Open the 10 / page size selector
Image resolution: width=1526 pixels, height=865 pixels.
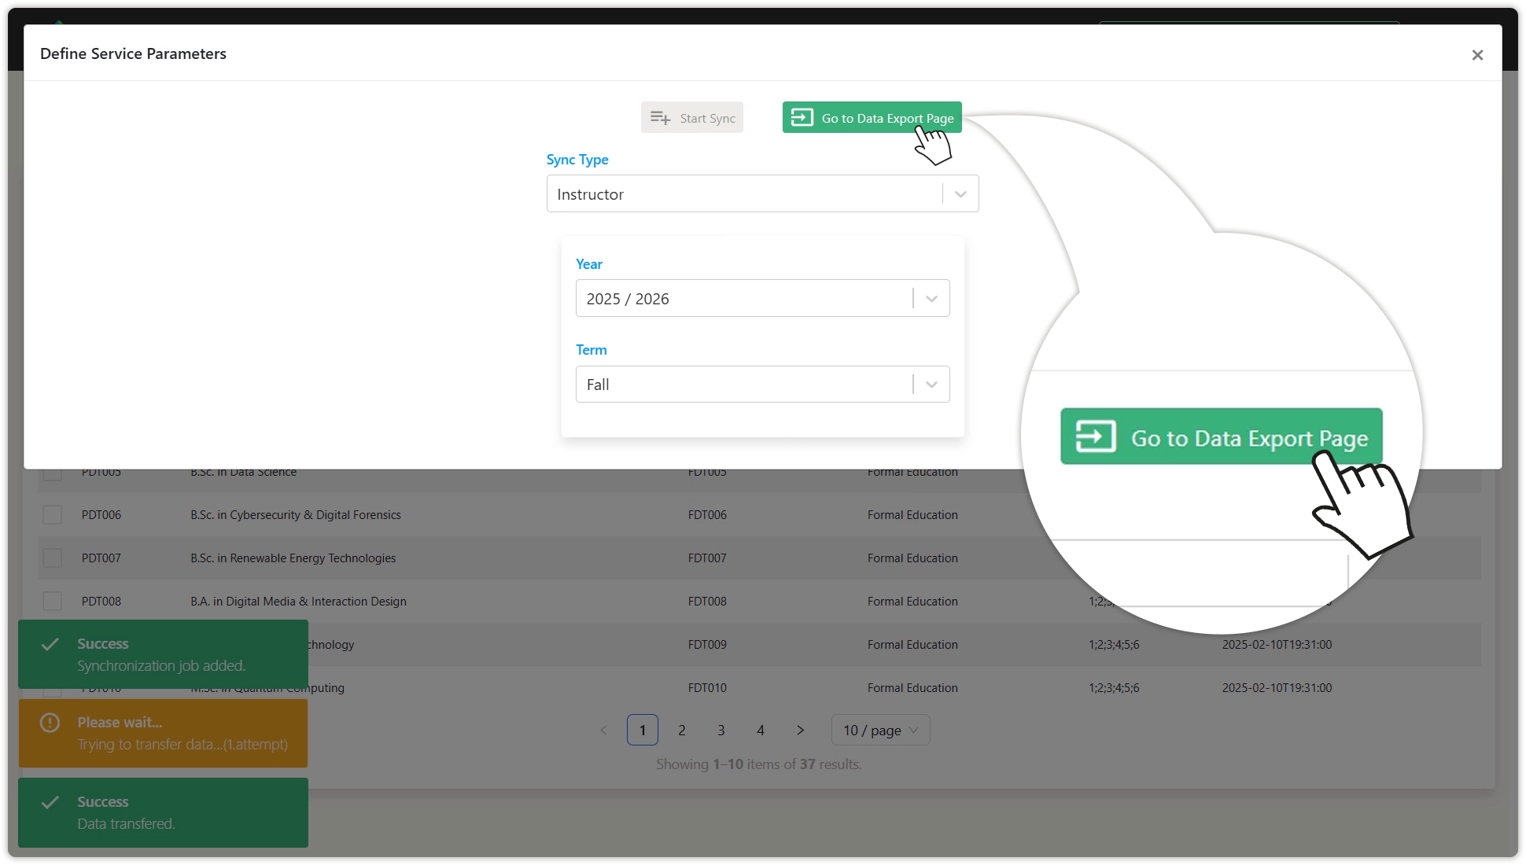click(x=880, y=731)
